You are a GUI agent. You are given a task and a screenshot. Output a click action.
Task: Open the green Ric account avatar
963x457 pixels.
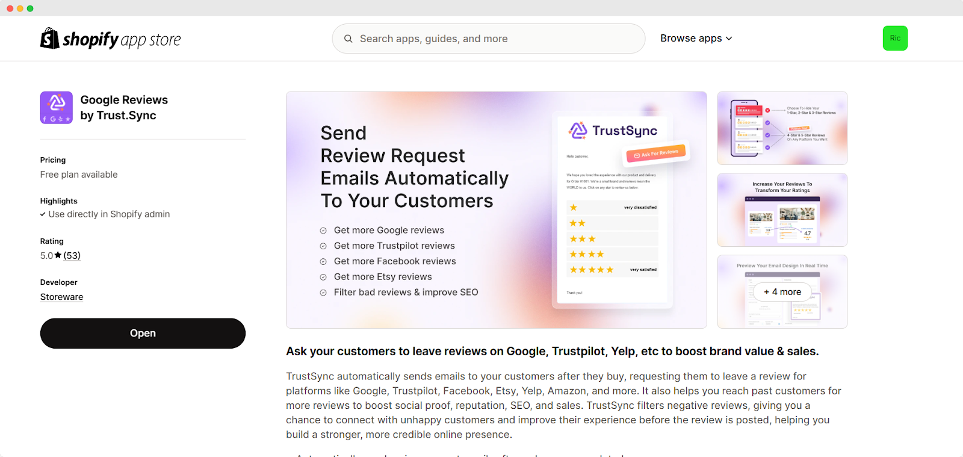pos(895,38)
